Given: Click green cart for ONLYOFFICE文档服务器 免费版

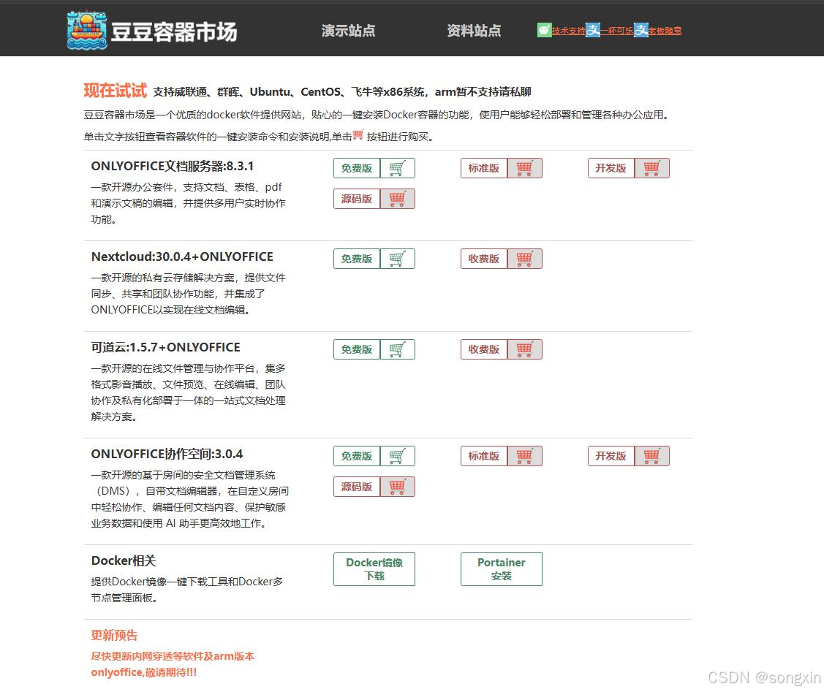Looking at the screenshot, I should point(398,168).
